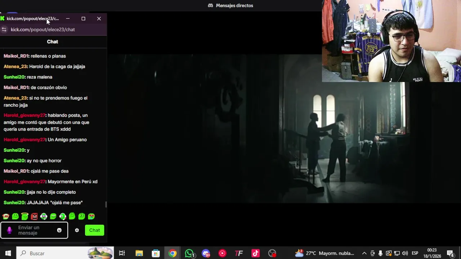Insert the first dog-face emote in row
Image resolution: width=461 pixels, height=259 pixels.
[6, 216]
